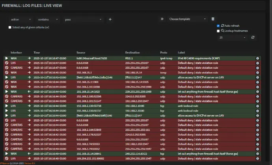Click info icon on first anti-lockout rule row
Viewport: 272px width, 165px height.
pyautogui.click(x=257, y=106)
